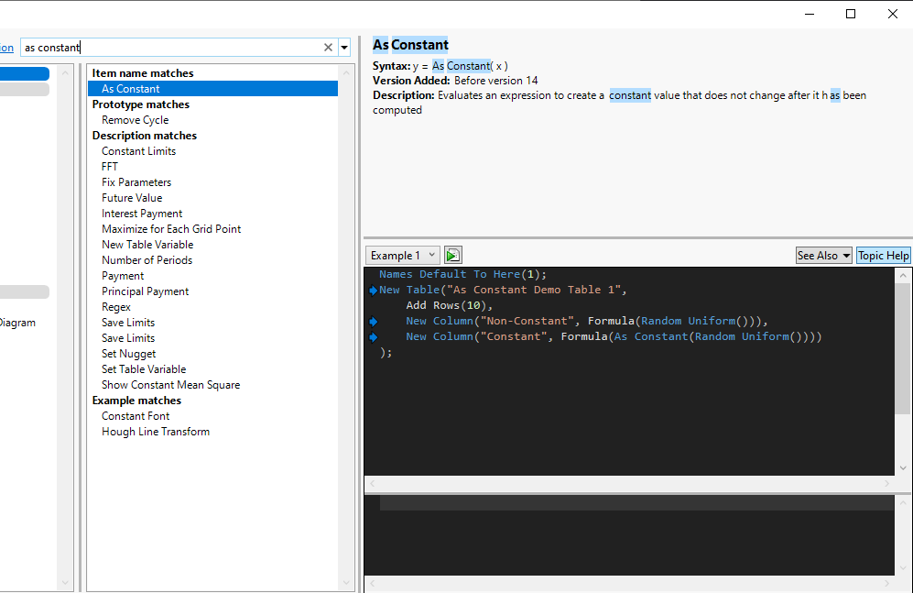Choose Constant Limits from description matches
The height and width of the screenshot is (593, 913).
point(138,151)
